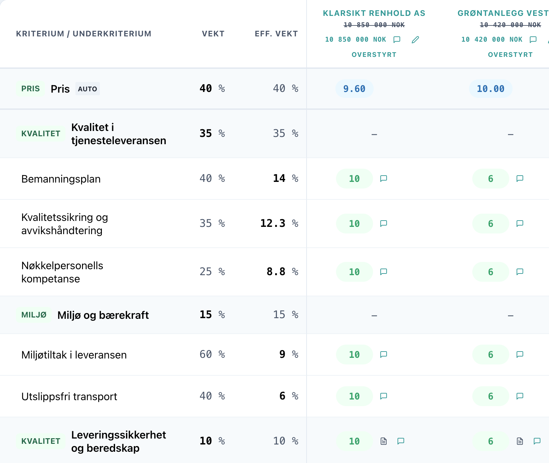Click effective weight 12.3 % value
Viewport: 549px width, 463px height.
(279, 224)
